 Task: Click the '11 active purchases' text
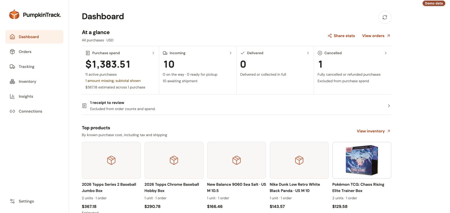pyautogui.click(x=101, y=74)
